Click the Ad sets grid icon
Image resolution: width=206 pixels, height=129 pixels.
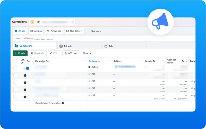[61, 46]
